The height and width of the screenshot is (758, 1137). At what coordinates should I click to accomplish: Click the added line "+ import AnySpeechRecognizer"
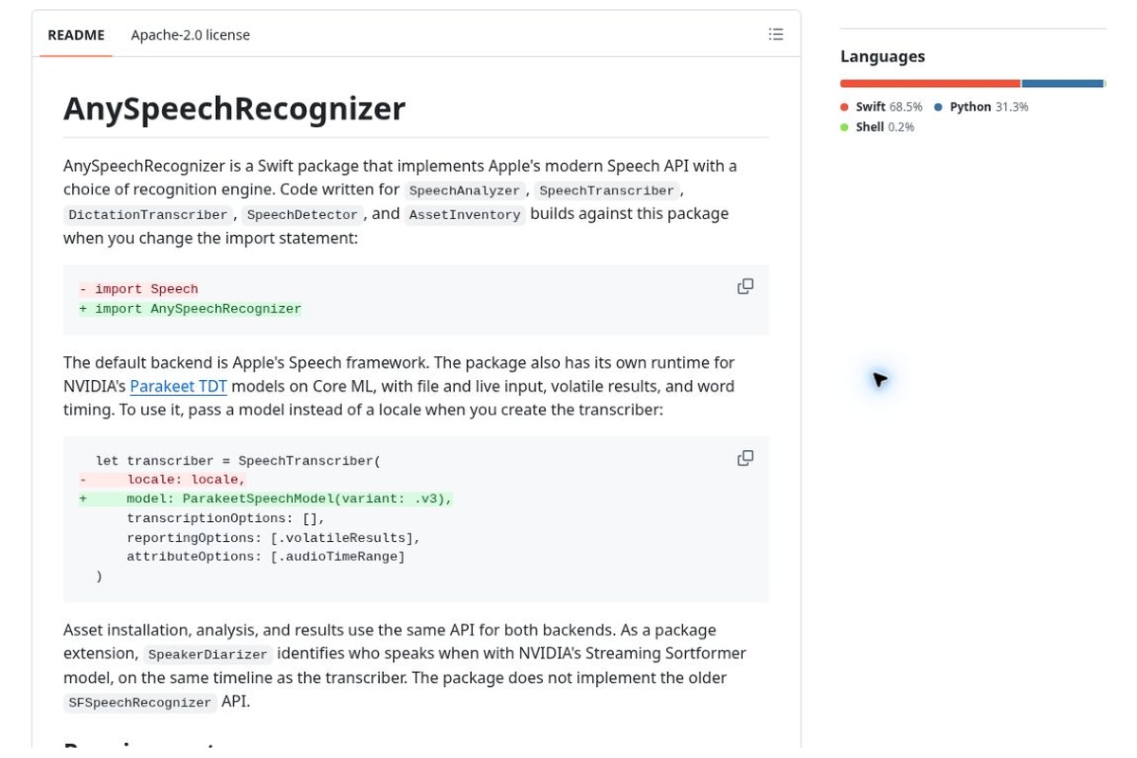[x=190, y=309]
